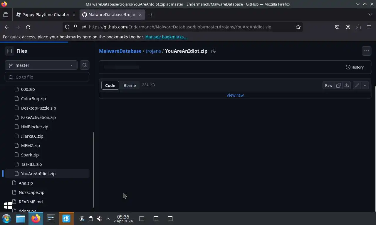This screenshot has width=376, height=225.
Task: Copy path icon next to YouAreAnIdiot.zip
Action: click(214, 51)
